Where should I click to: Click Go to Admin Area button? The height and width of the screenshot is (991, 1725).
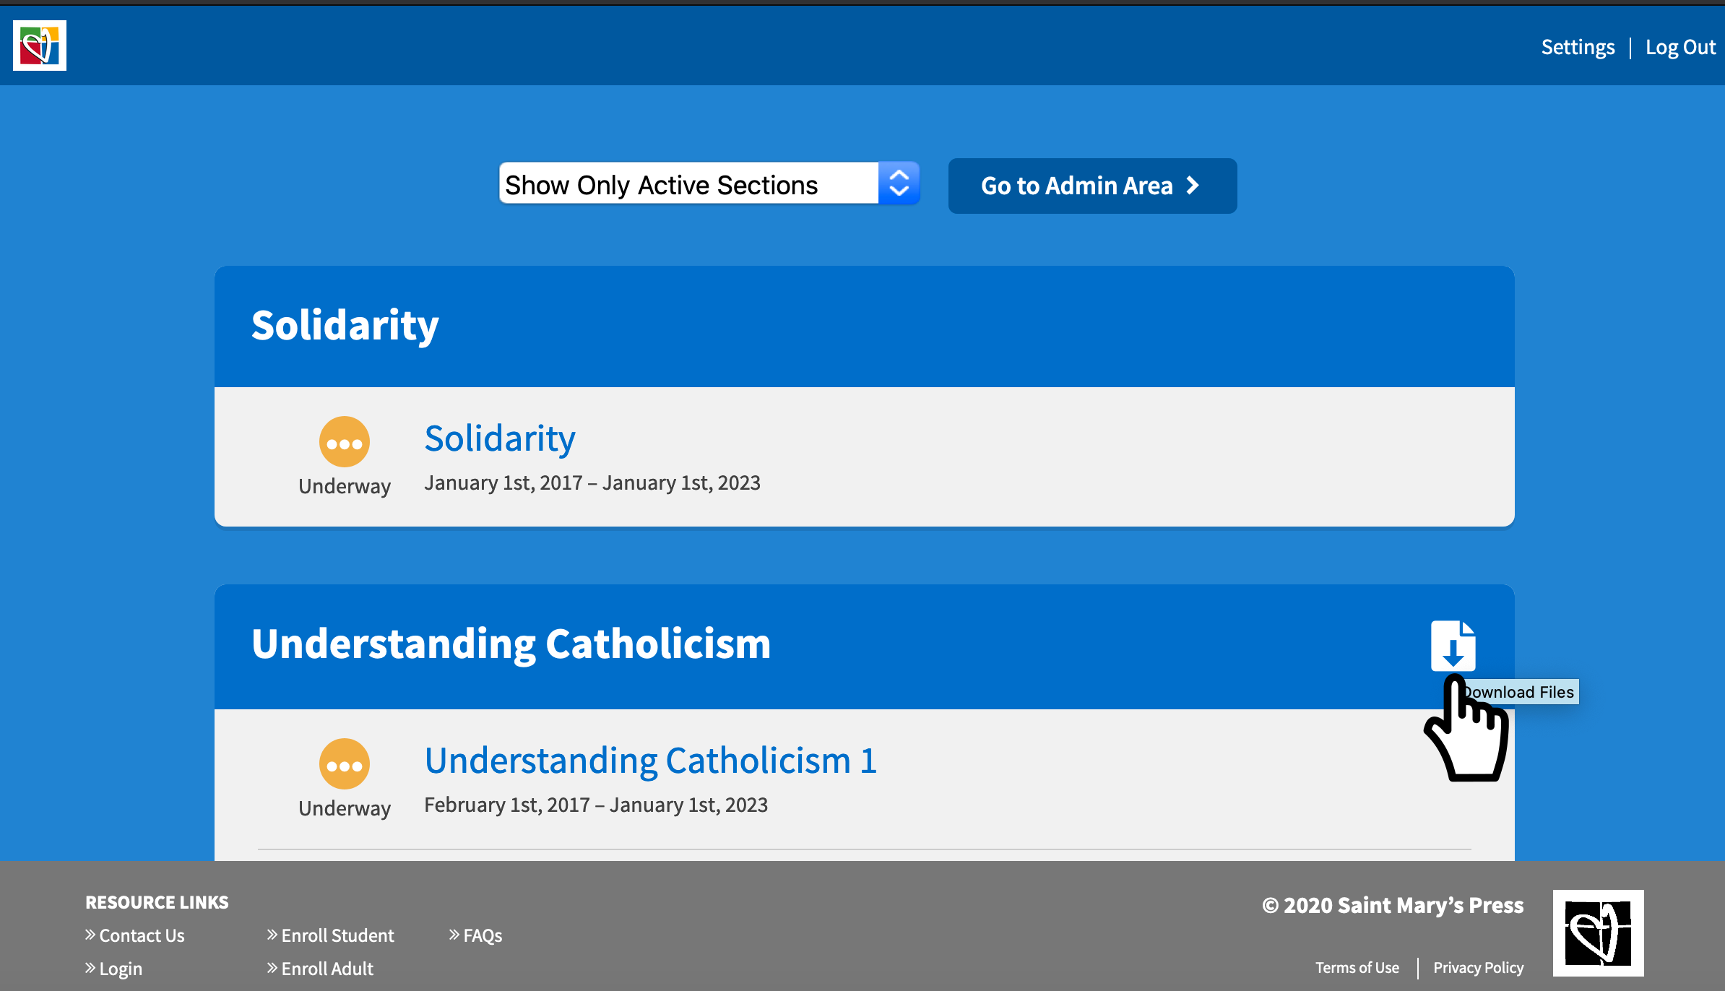tap(1091, 185)
